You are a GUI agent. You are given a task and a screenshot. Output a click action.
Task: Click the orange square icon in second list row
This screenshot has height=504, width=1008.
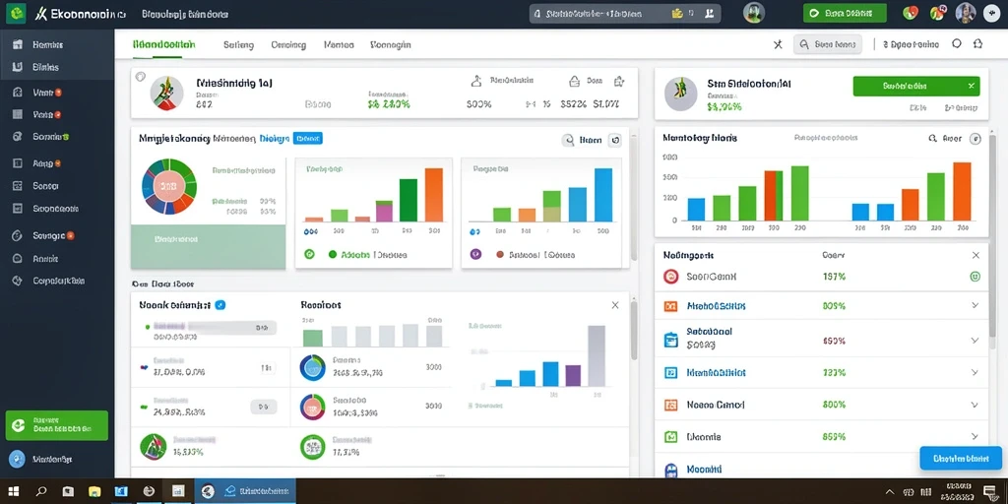point(670,306)
